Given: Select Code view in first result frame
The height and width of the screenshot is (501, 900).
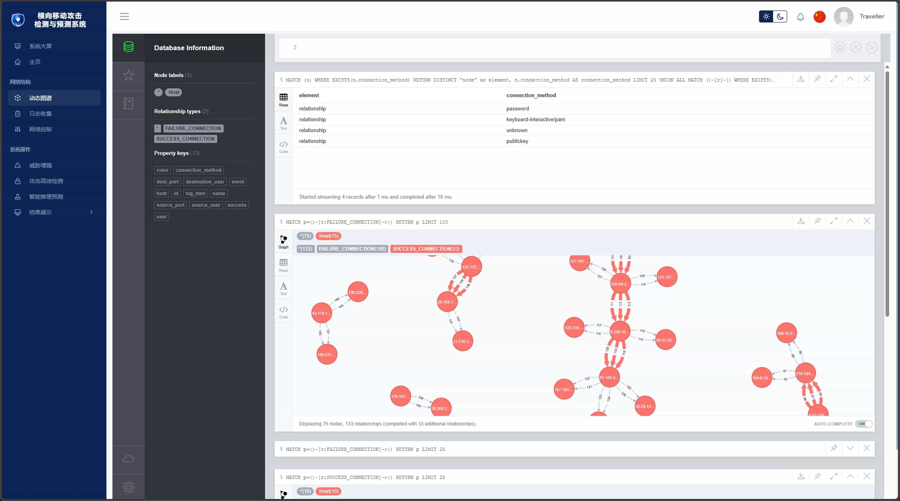Looking at the screenshot, I should pyautogui.click(x=284, y=147).
